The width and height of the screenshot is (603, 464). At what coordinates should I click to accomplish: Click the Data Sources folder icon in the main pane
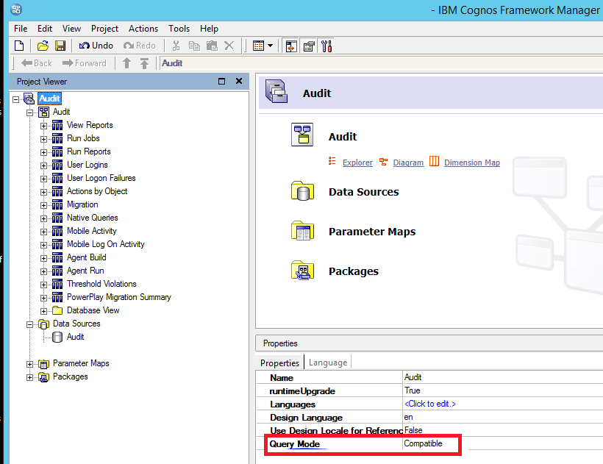pos(303,190)
